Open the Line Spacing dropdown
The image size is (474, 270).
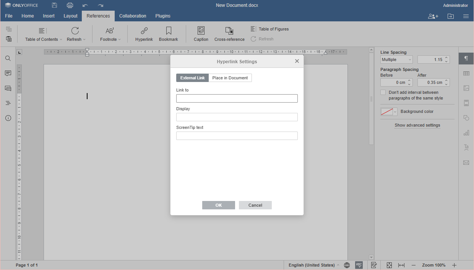396,59
